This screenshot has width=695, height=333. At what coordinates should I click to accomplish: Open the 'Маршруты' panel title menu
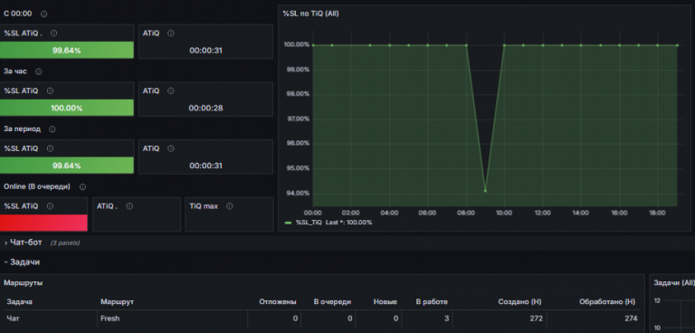click(x=24, y=282)
